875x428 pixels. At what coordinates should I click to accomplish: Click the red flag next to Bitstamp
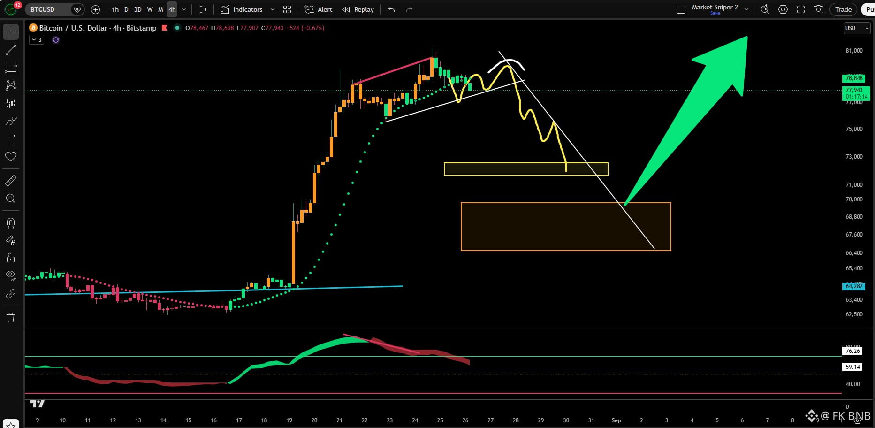[165, 28]
